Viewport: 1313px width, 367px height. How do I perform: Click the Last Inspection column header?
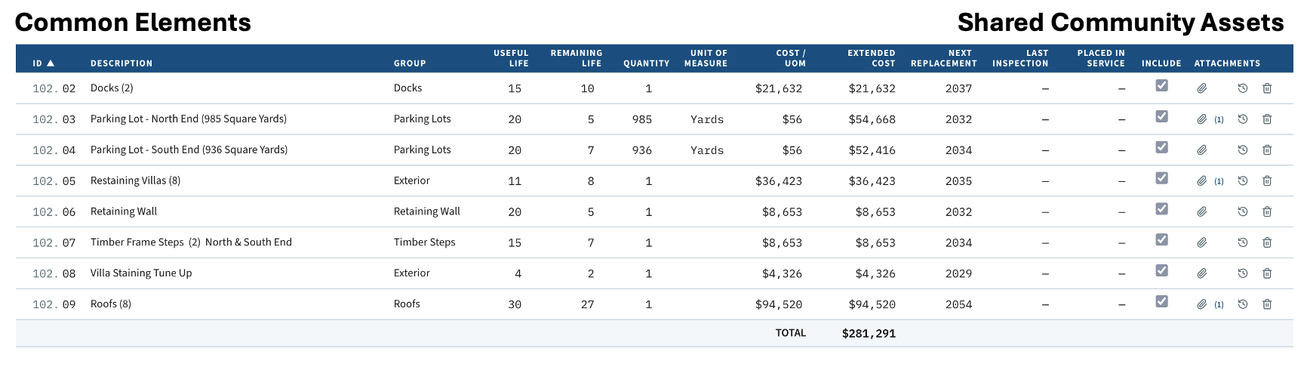point(1020,58)
